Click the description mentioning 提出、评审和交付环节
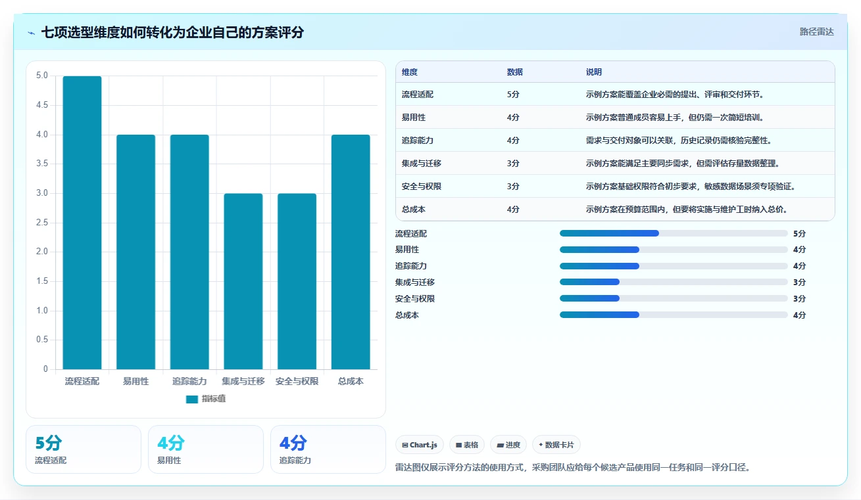Viewport: 861px width, 500px height. point(675,95)
